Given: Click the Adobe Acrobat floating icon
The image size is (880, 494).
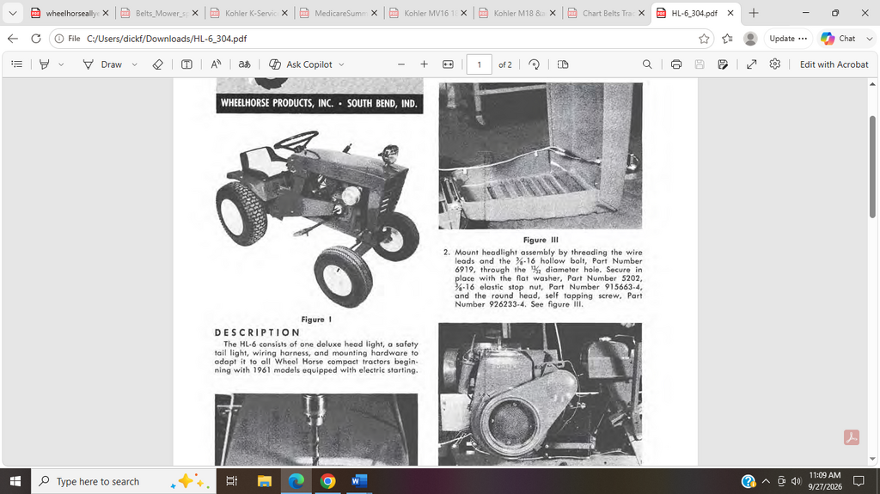Looking at the screenshot, I should coord(852,437).
